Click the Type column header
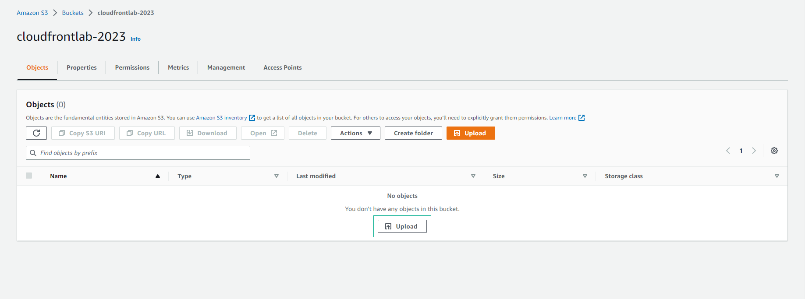The width and height of the screenshot is (805, 299). (x=184, y=176)
